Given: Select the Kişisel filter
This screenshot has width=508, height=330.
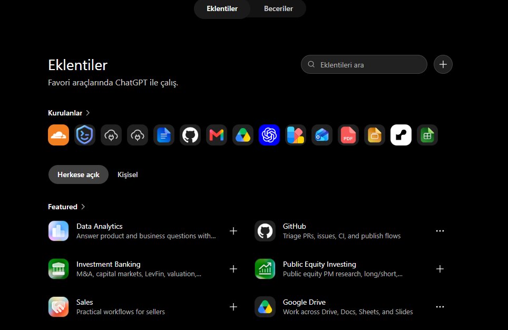Looking at the screenshot, I should click(x=128, y=174).
